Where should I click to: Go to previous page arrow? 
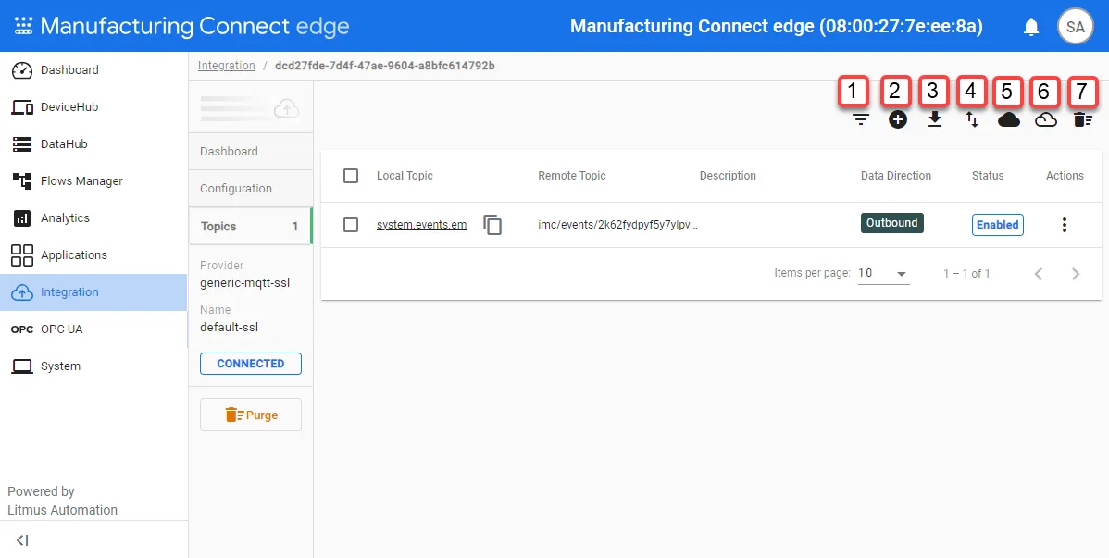tap(1039, 274)
